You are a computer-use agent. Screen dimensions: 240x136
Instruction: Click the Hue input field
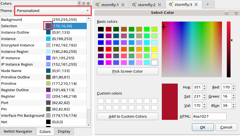197,87
